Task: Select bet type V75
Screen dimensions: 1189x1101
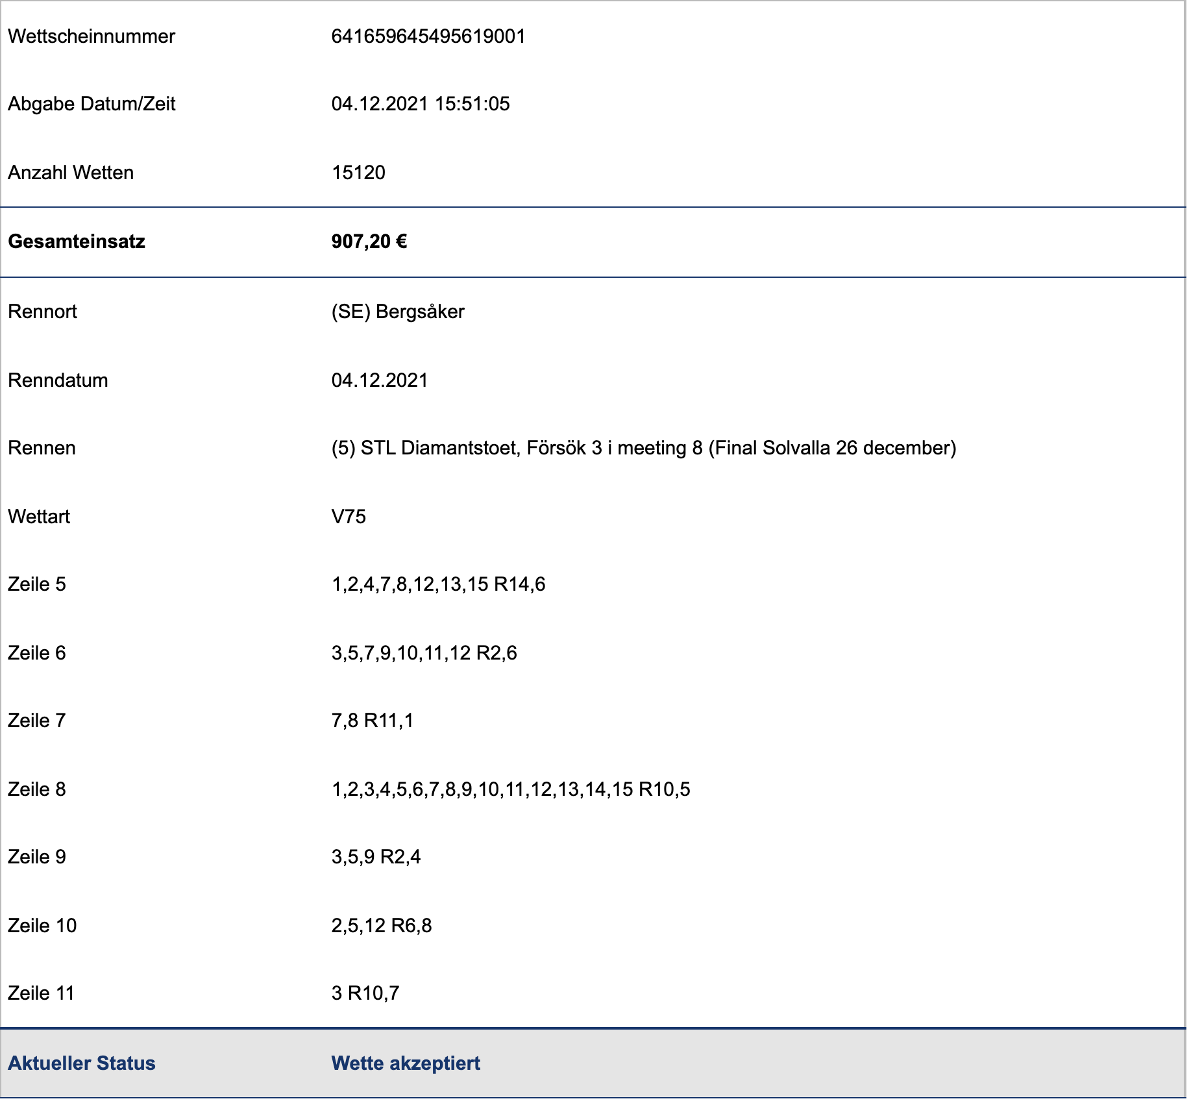Action: tap(349, 517)
